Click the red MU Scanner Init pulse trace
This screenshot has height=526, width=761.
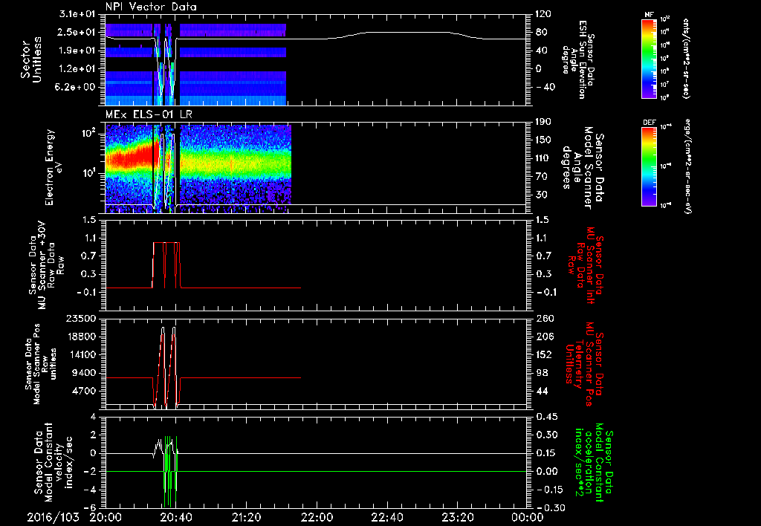(166, 265)
